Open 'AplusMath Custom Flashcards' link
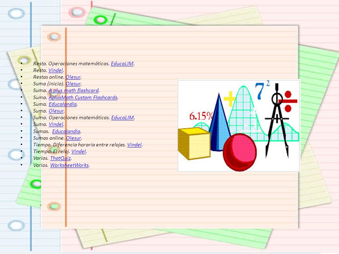Image resolution: width=339 pixels, height=254 pixels. (83, 97)
